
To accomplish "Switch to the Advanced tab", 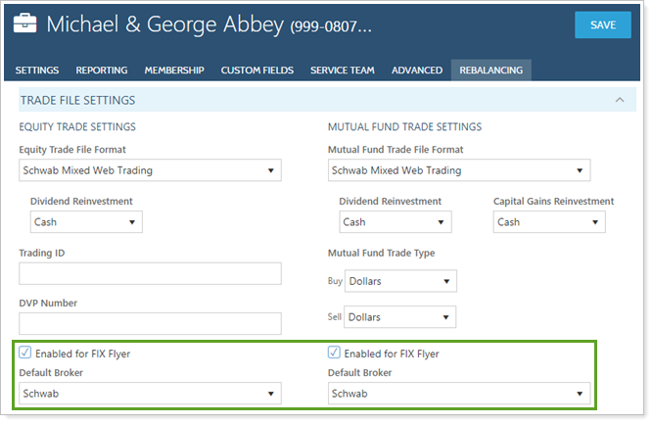I will click(417, 71).
